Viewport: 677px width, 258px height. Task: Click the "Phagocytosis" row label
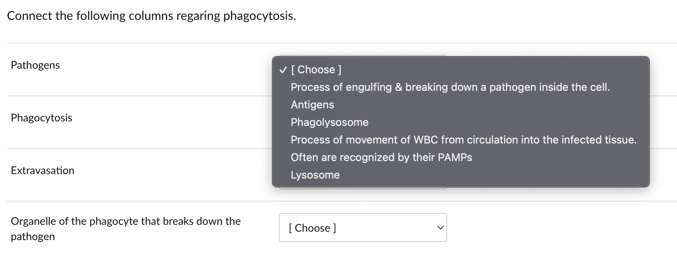[41, 118]
